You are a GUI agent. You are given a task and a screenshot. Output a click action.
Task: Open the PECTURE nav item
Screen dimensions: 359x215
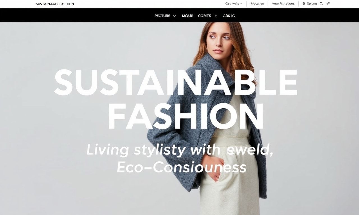pos(162,16)
